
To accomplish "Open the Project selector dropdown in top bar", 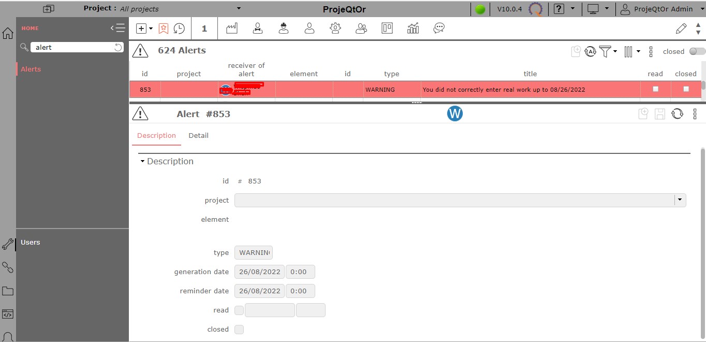I will coord(239,8).
